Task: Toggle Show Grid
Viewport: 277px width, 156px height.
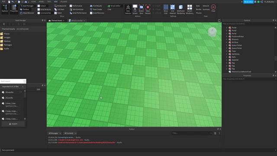Action: (166, 10)
